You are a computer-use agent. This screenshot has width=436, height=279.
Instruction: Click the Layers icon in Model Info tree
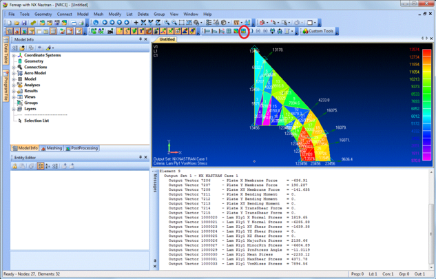(x=19, y=109)
